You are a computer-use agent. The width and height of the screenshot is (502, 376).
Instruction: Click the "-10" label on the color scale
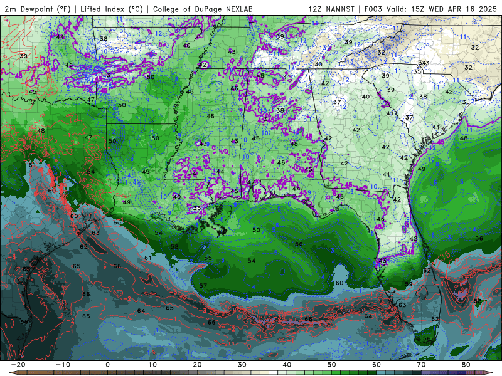(x=63, y=365)
